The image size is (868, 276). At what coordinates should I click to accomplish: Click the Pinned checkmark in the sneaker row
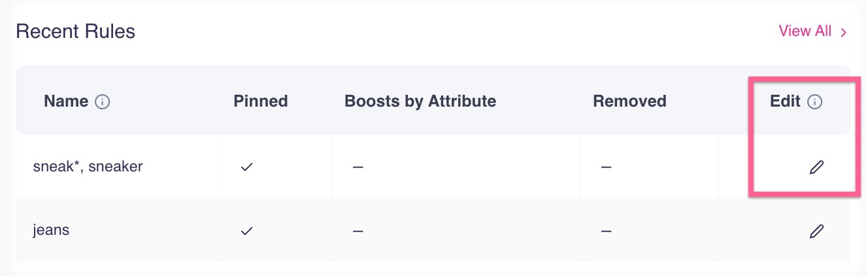click(246, 167)
